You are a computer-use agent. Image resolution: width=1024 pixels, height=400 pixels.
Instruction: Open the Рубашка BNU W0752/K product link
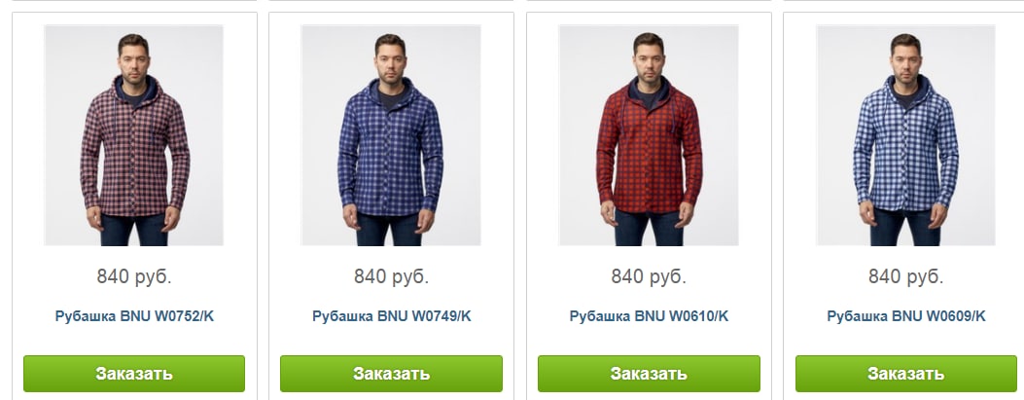(134, 316)
